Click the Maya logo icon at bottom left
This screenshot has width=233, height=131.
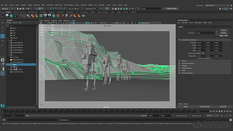[x=3, y=106]
